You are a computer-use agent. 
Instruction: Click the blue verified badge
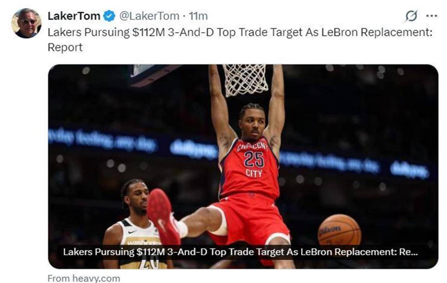(109, 16)
